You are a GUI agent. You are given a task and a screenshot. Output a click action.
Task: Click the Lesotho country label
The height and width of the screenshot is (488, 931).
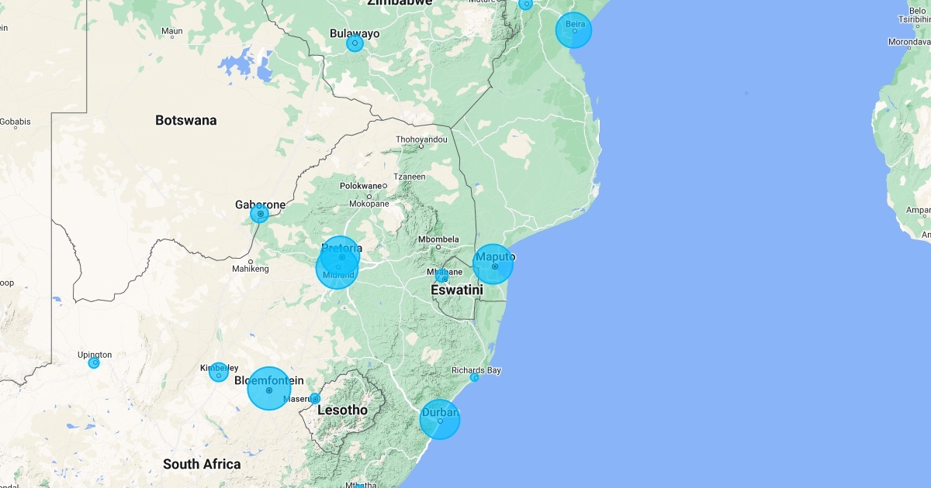coord(342,410)
